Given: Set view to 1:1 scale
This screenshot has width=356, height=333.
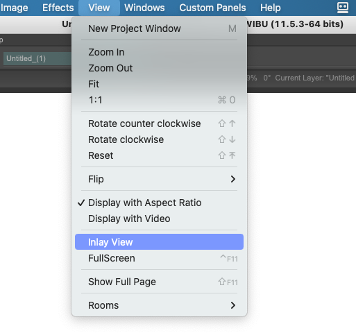Looking at the screenshot, I should click(159, 100).
